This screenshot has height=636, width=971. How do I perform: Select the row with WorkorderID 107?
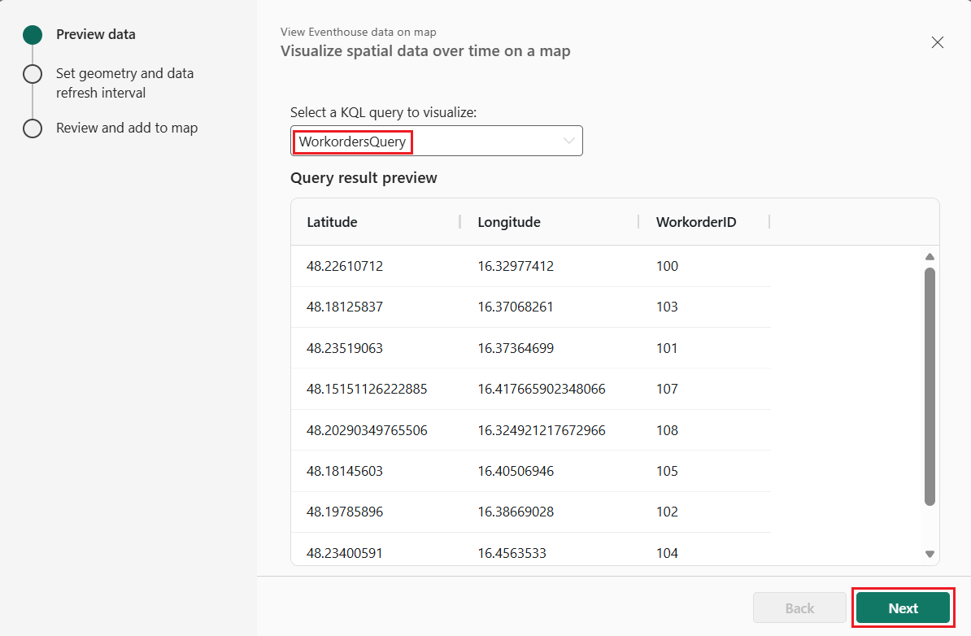coord(529,389)
